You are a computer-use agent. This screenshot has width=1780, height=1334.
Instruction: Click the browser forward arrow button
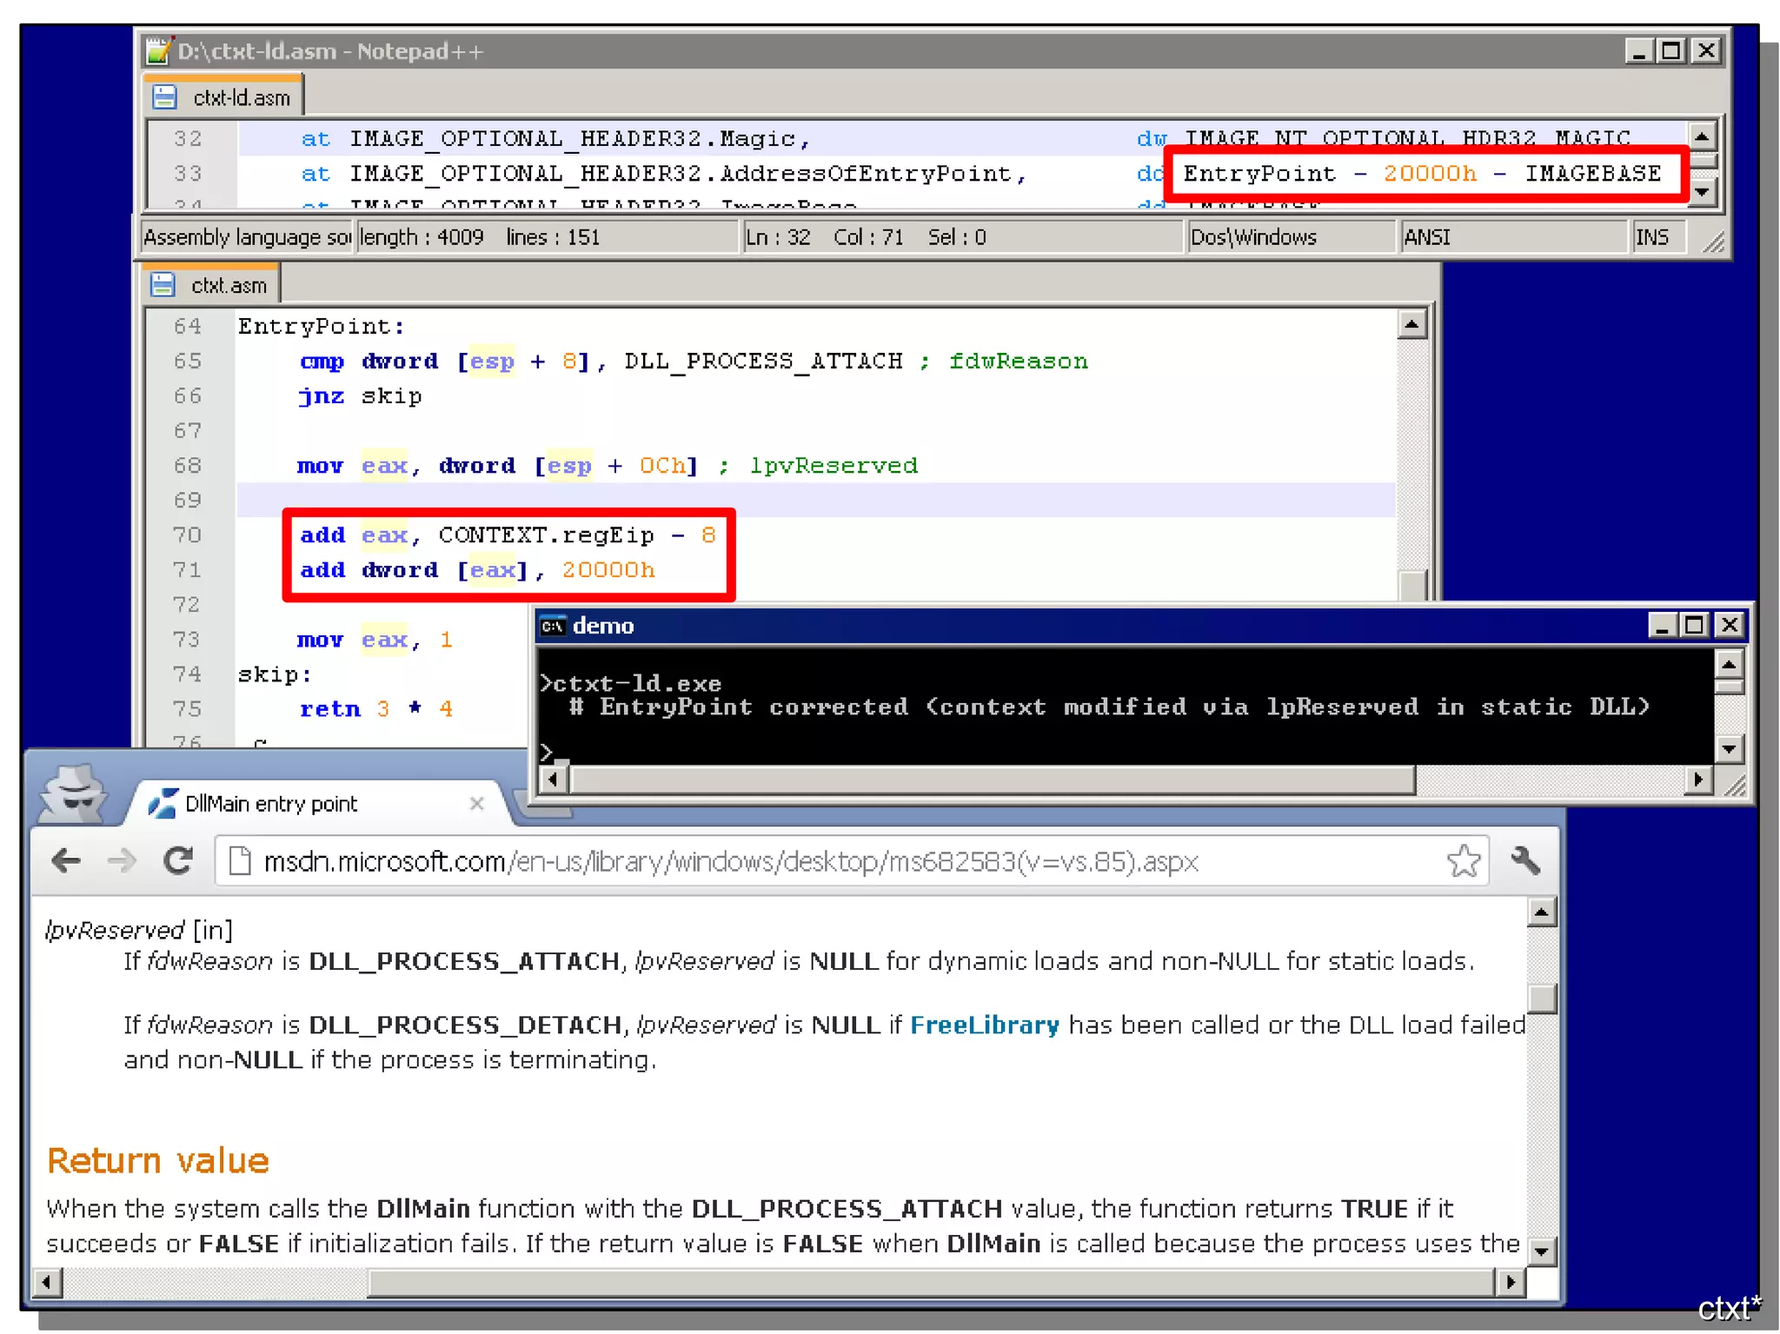pos(123,860)
